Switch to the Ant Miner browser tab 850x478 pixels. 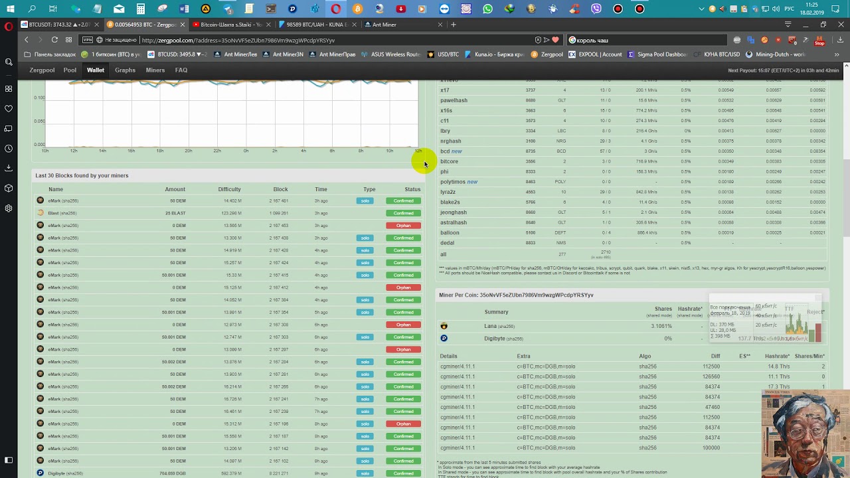pos(402,25)
